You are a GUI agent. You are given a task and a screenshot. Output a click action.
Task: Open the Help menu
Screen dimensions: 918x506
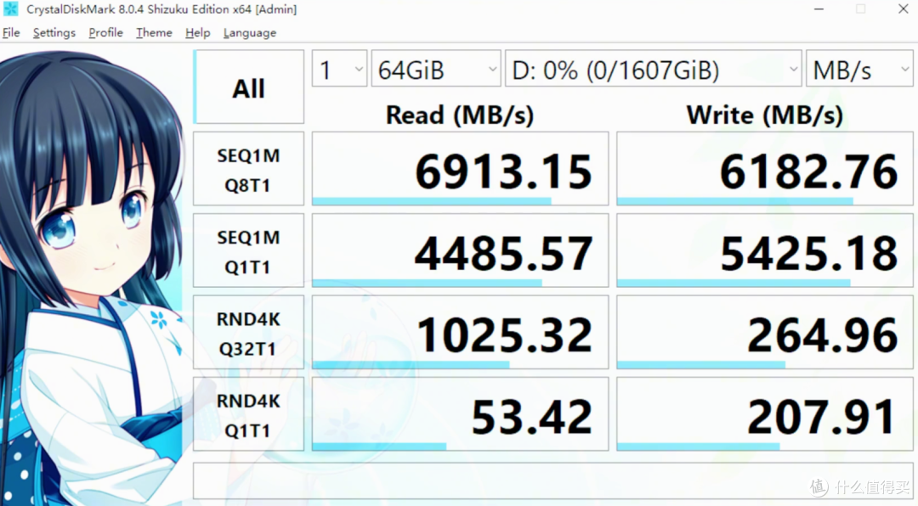coord(198,33)
